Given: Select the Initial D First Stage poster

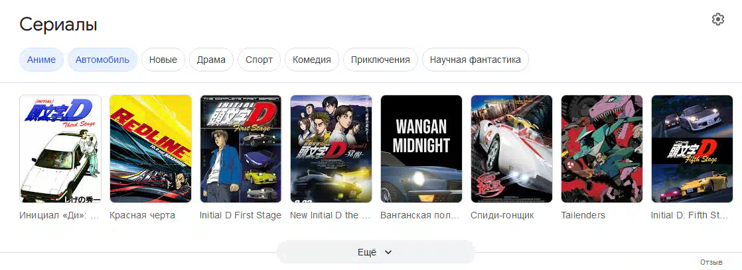Looking at the screenshot, I should (x=241, y=149).
